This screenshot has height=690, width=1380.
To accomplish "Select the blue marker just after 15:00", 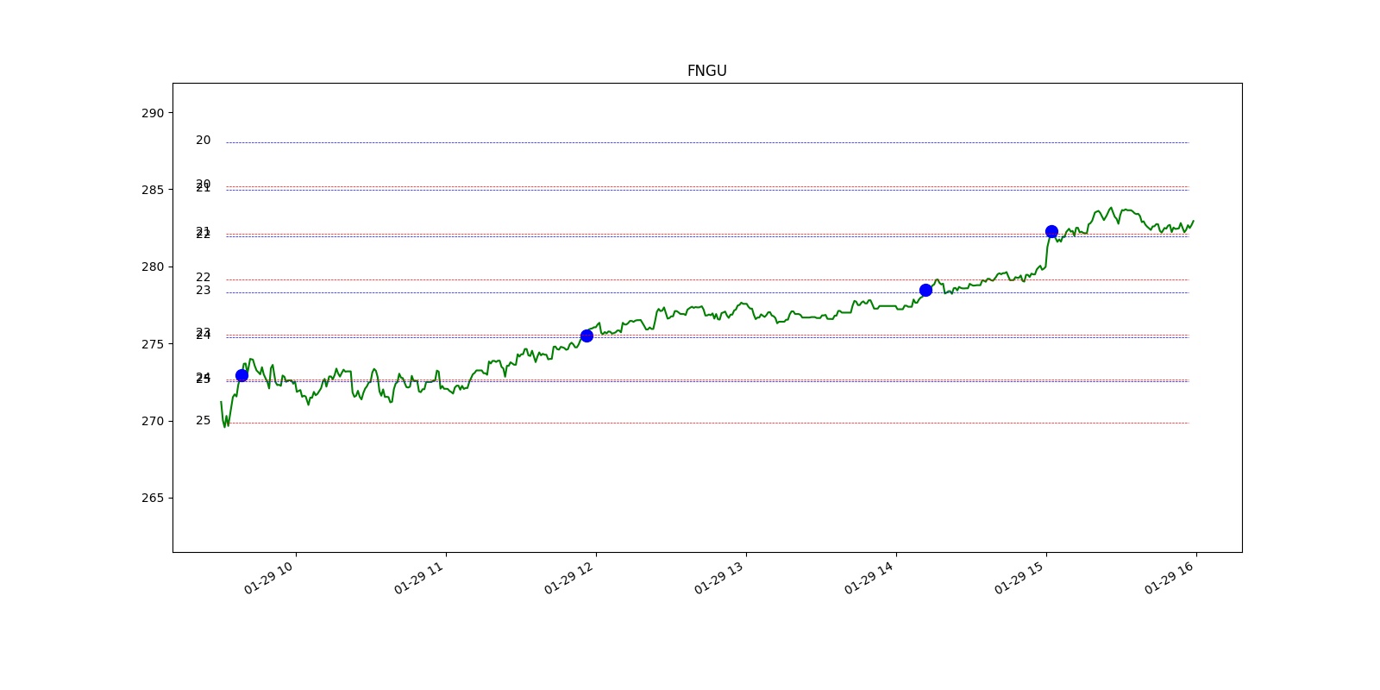I will [x=1051, y=231].
